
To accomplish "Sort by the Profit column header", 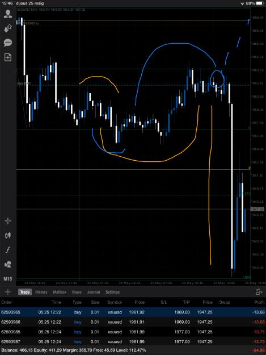I will click(x=259, y=302).
